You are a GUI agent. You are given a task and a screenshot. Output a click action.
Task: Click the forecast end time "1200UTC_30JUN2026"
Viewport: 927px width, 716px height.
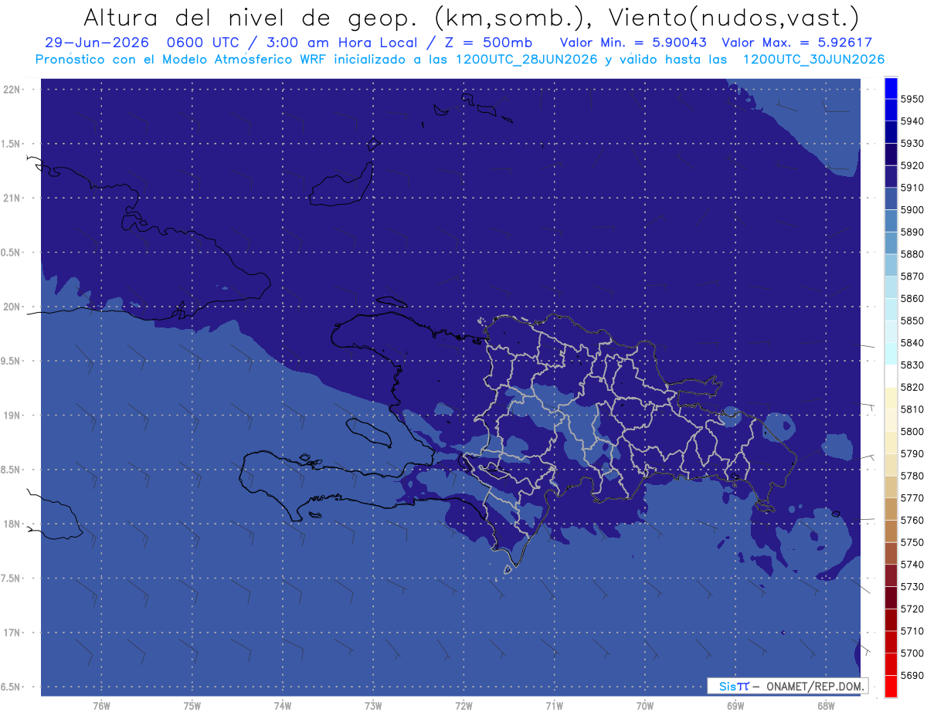click(813, 59)
